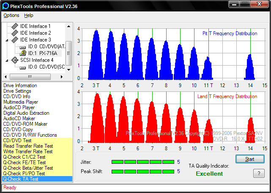Viewport: 271px width, 193px height.
Task: Select Q-Check Beta/Jitter Test
Action: coord(37,168)
